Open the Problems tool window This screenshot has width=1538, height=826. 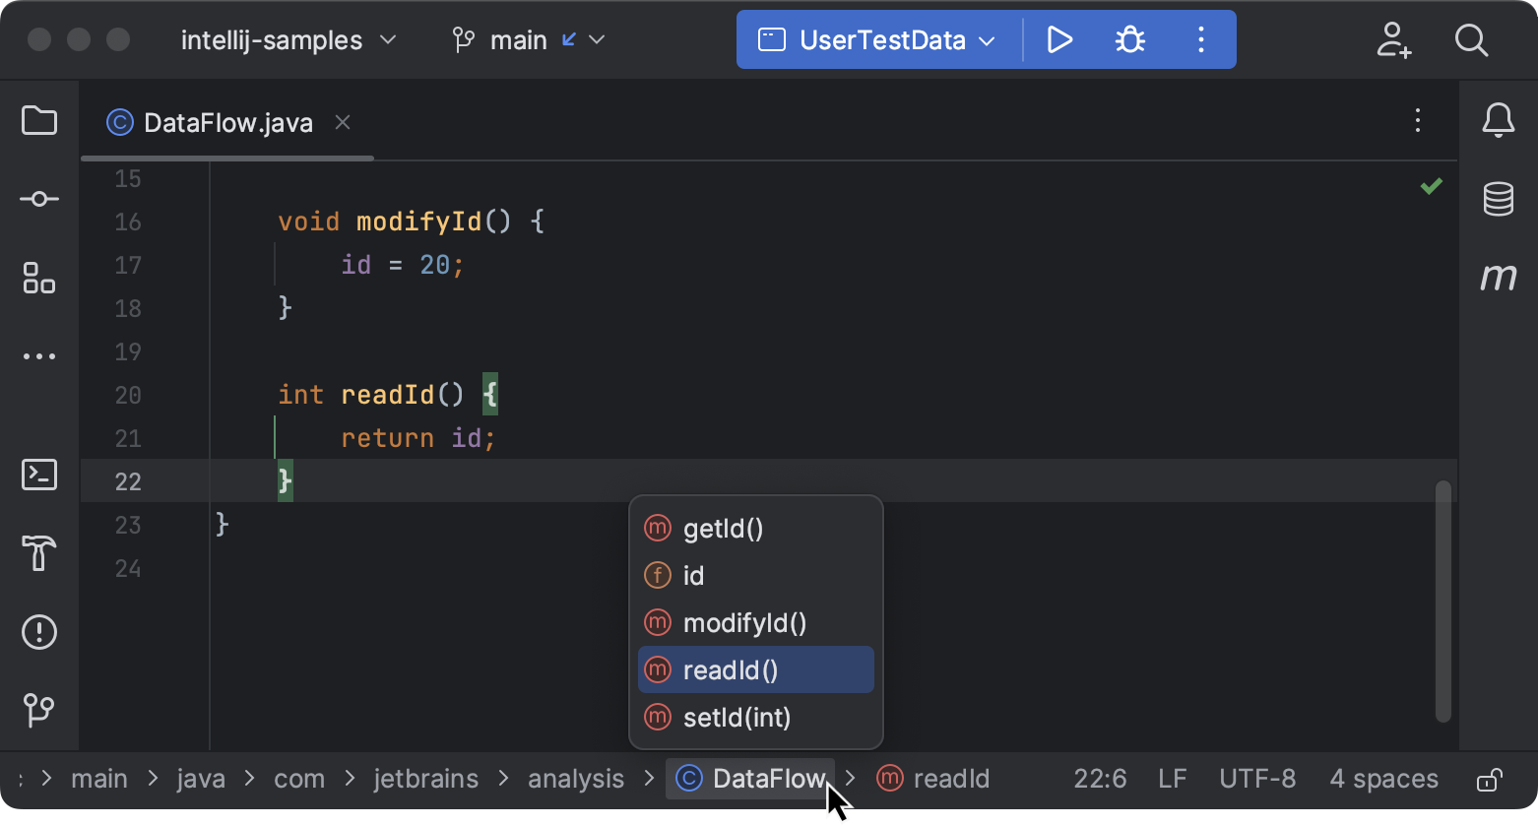[39, 632]
